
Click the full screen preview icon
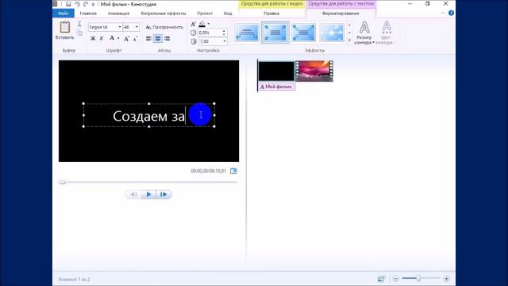(x=233, y=171)
